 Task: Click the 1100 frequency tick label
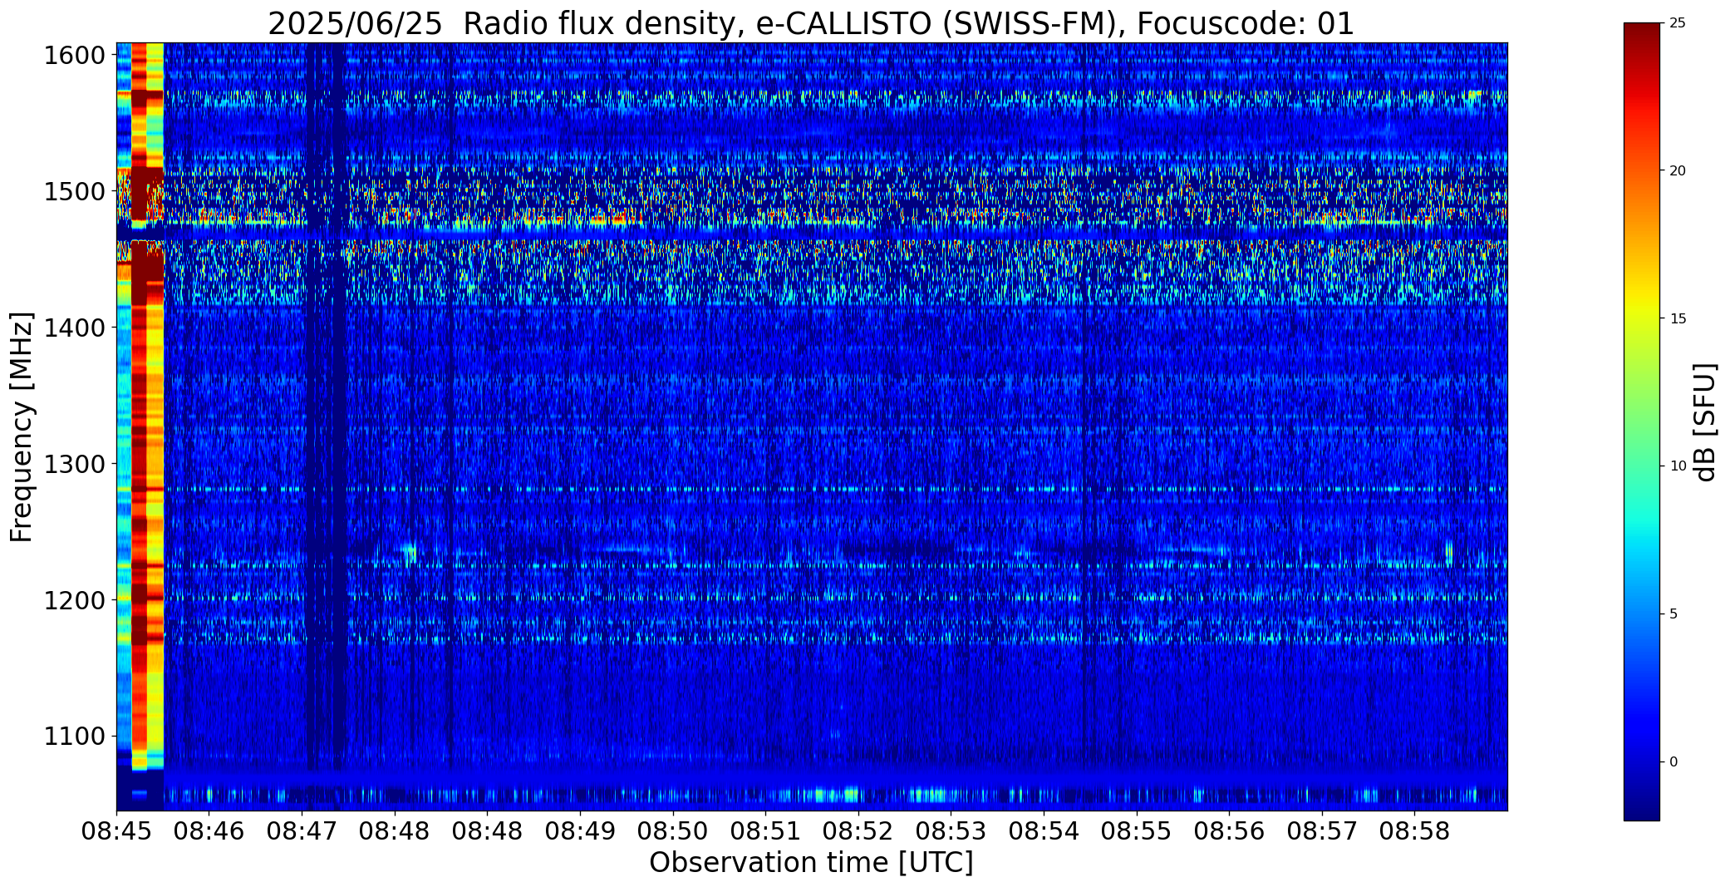75,737
